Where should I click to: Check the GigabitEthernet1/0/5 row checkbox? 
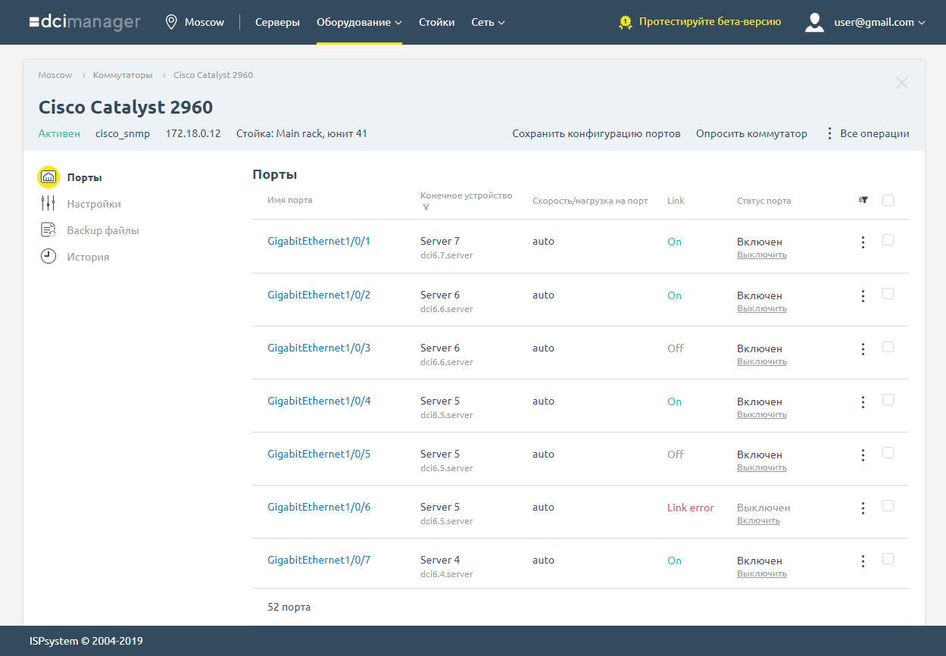click(x=888, y=453)
